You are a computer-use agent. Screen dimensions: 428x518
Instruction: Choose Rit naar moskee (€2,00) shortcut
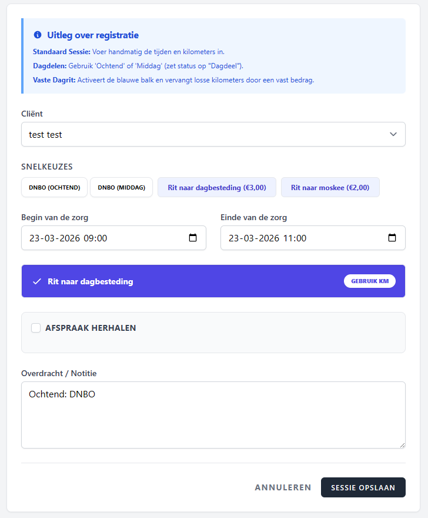pyautogui.click(x=330, y=187)
